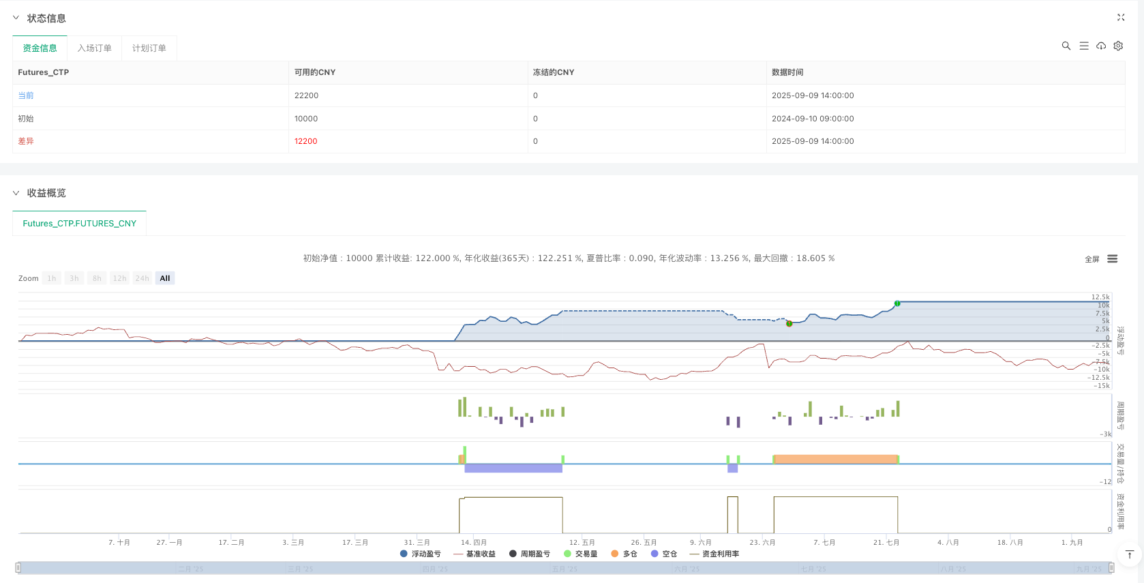Select the All zoom range button
The image size is (1144, 583).
(165, 278)
